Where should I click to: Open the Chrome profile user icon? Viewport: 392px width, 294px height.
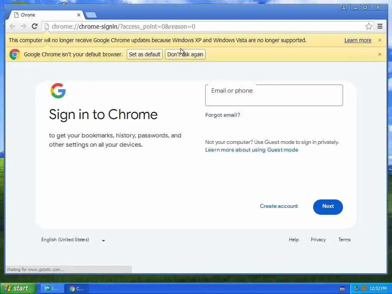[344, 7]
